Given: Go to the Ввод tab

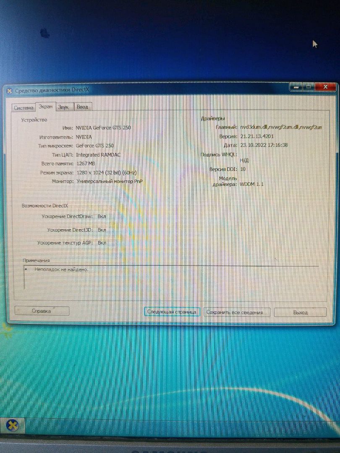Looking at the screenshot, I should [x=83, y=107].
